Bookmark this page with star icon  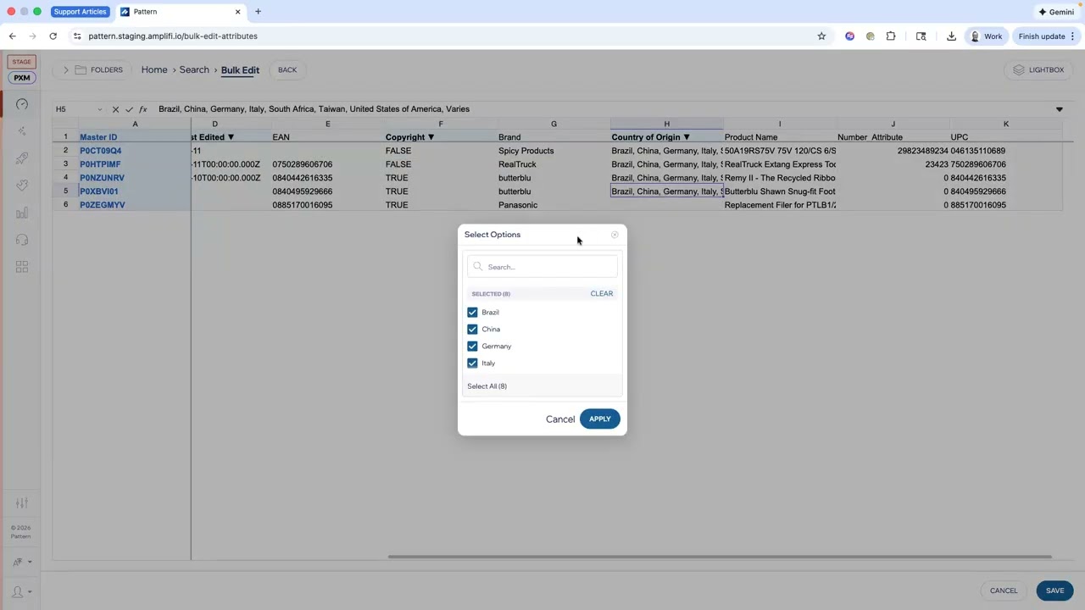click(821, 36)
